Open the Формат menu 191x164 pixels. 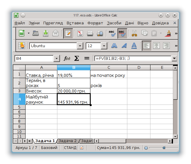(95, 23)
